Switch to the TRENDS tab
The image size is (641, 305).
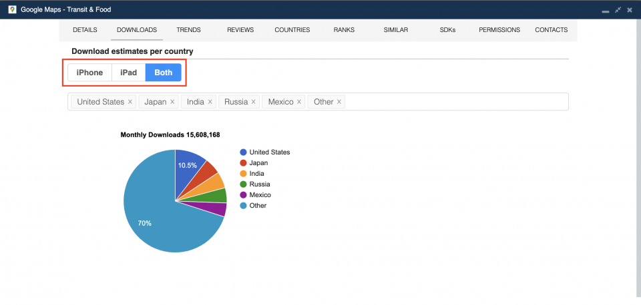[188, 30]
